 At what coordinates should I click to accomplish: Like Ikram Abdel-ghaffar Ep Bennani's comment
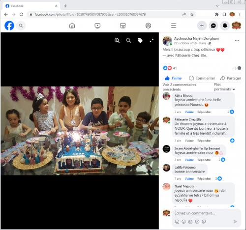coord(189,160)
